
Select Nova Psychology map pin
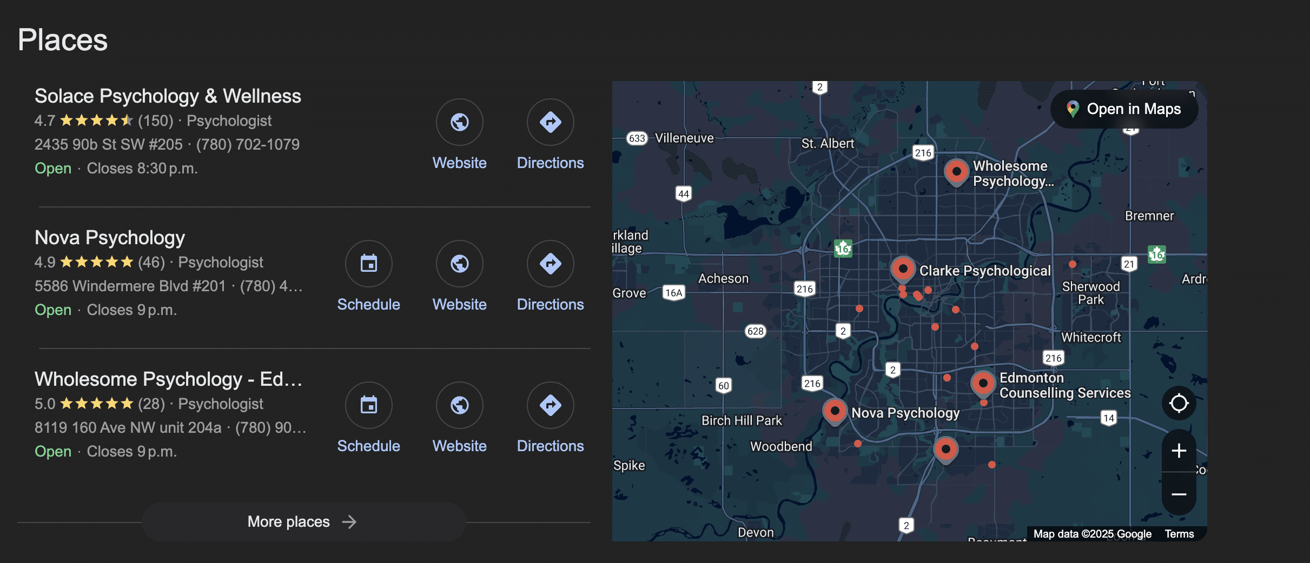pyautogui.click(x=835, y=412)
